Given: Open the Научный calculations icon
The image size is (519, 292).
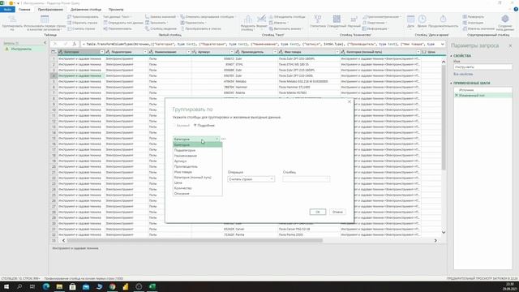Looking at the screenshot, I should [x=354, y=21].
